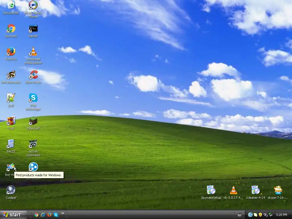Select the hacker command prompt shortcut
The image size is (292, 219).
(x=33, y=31)
